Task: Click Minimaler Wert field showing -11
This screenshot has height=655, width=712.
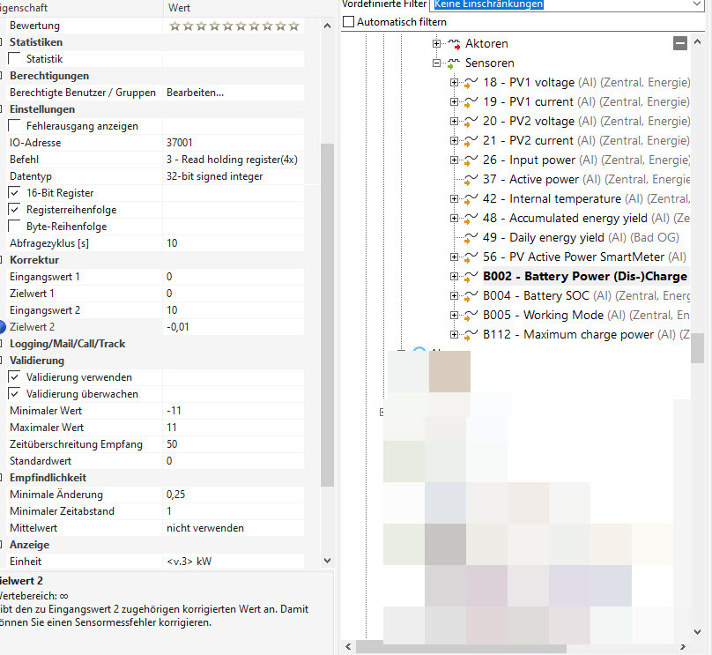Action: tap(234, 411)
